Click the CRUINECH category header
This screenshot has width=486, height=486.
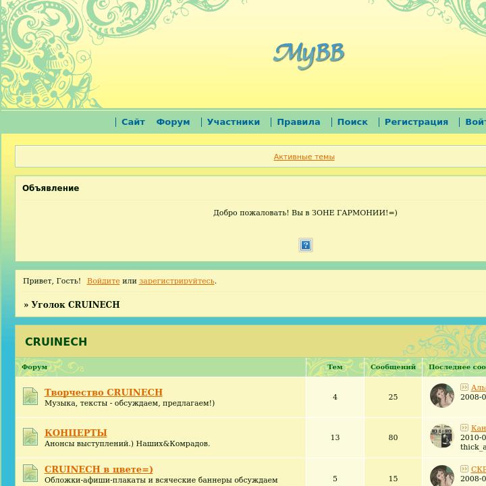coord(56,342)
